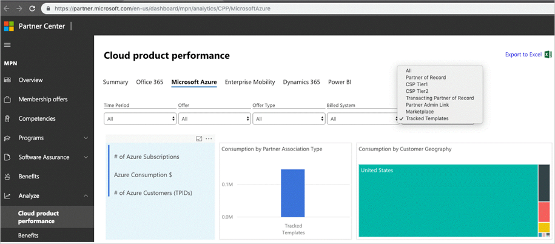This screenshot has height=244, width=555.
Task: Click the browser address bar URL
Action: (163, 8)
